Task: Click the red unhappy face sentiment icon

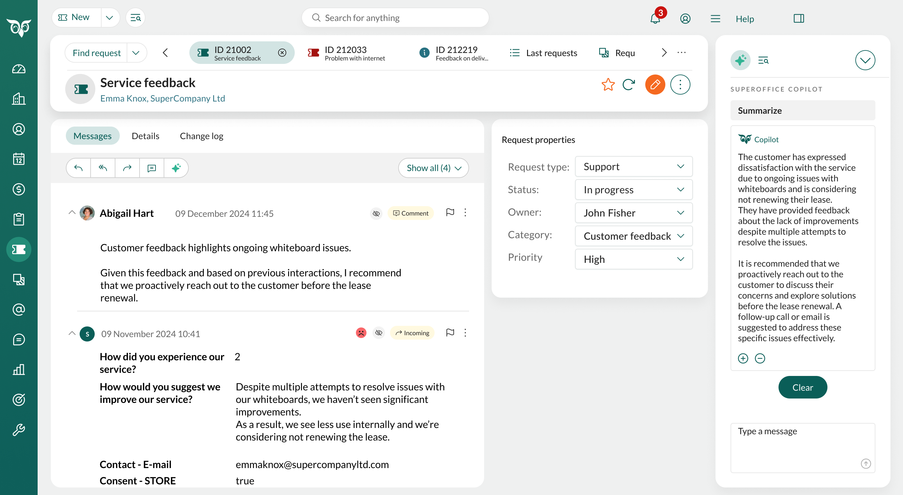Action: point(361,332)
